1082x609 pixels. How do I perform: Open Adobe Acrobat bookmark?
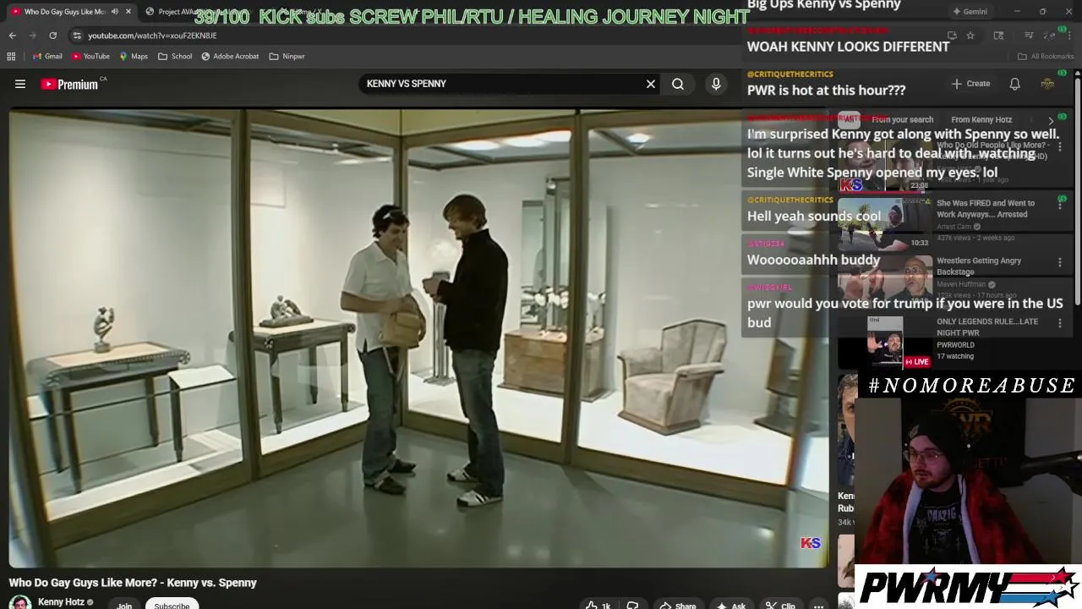point(230,57)
